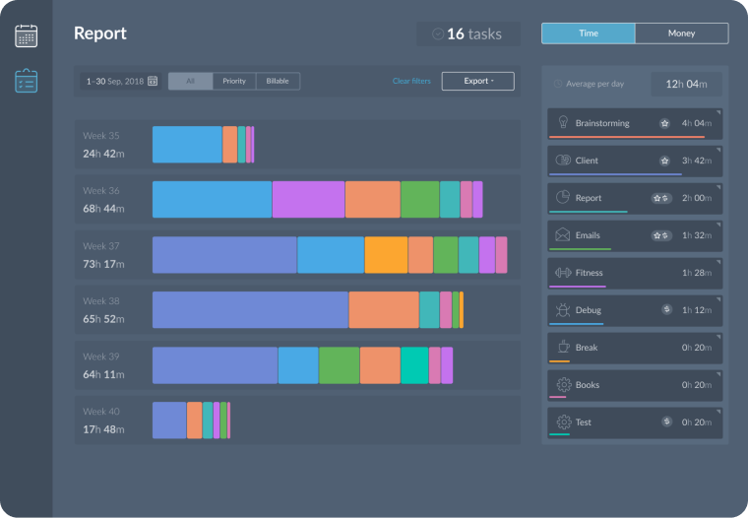Click the Break coffee cup icon

pos(563,348)
